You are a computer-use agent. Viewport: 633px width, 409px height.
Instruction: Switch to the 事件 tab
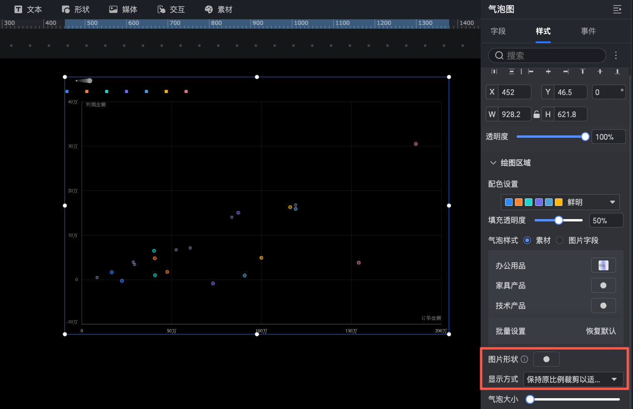[x=588, y=31]
